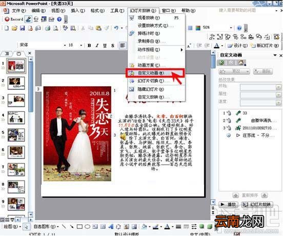The width and height of the screenshot is (283, 236).
Task: Click the Paste clipboard icon
Action: [98, 28]
